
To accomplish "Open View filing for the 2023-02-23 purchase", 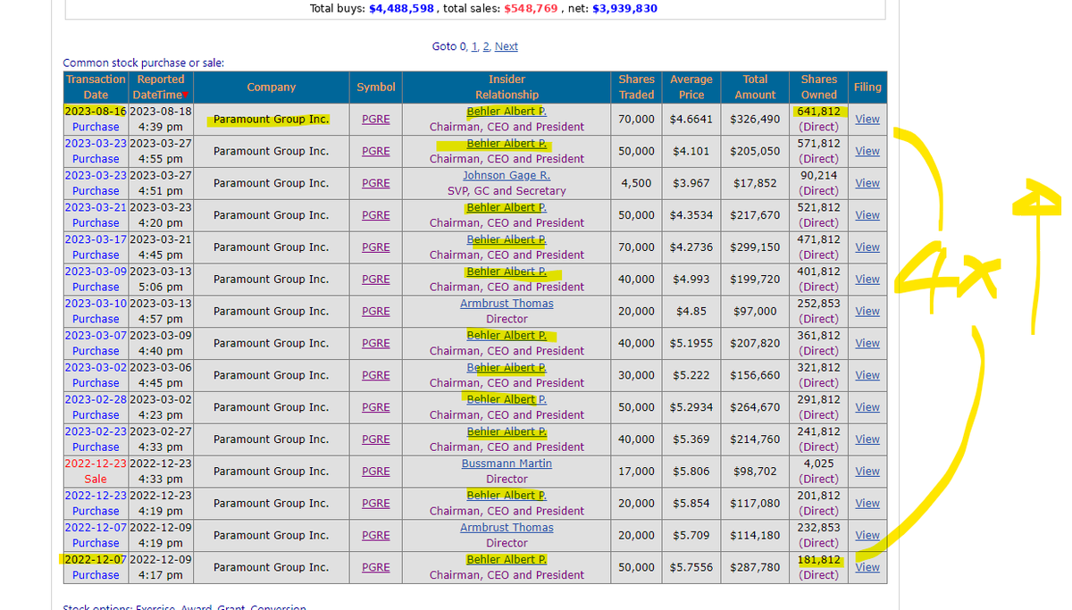I will pos(867,439).
